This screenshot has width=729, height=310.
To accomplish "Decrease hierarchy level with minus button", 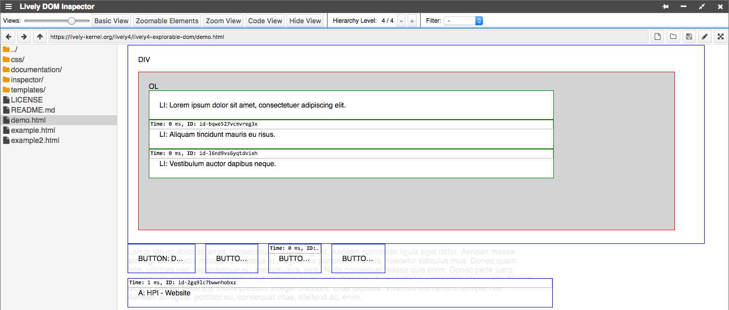I will [x=401, y=21].
